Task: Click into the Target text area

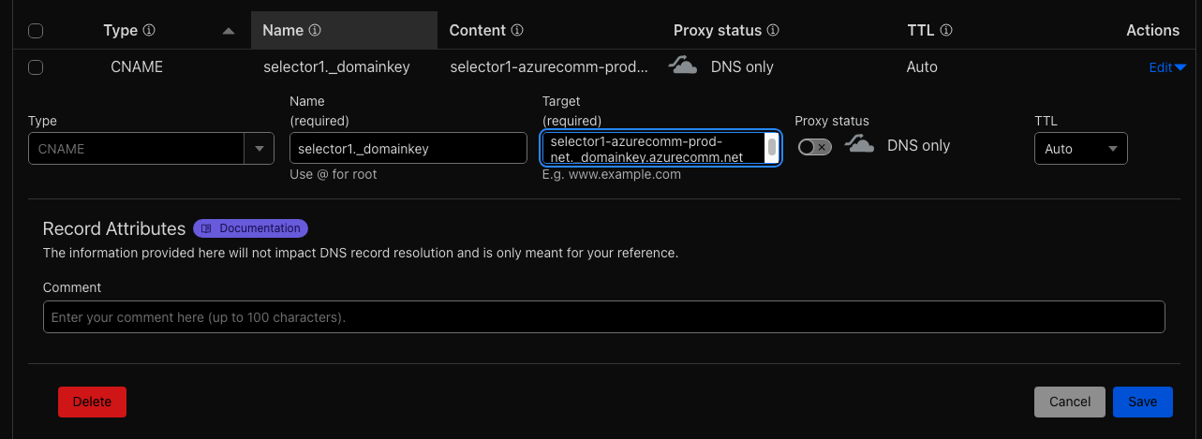Action: pos(653,148)
